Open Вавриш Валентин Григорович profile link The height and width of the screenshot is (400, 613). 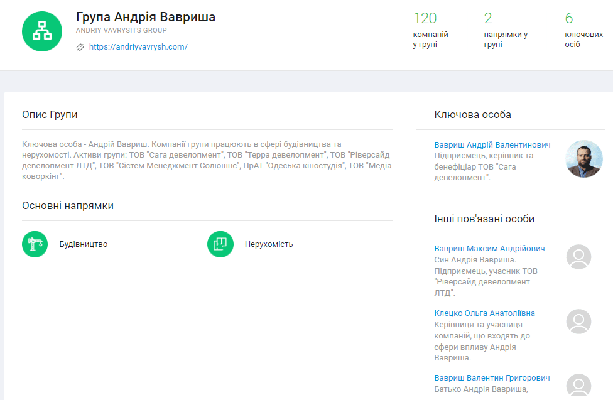point(492,378)
